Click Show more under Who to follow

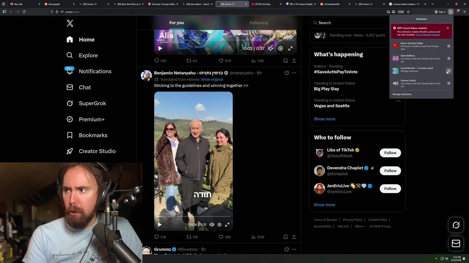pos(324,205)
